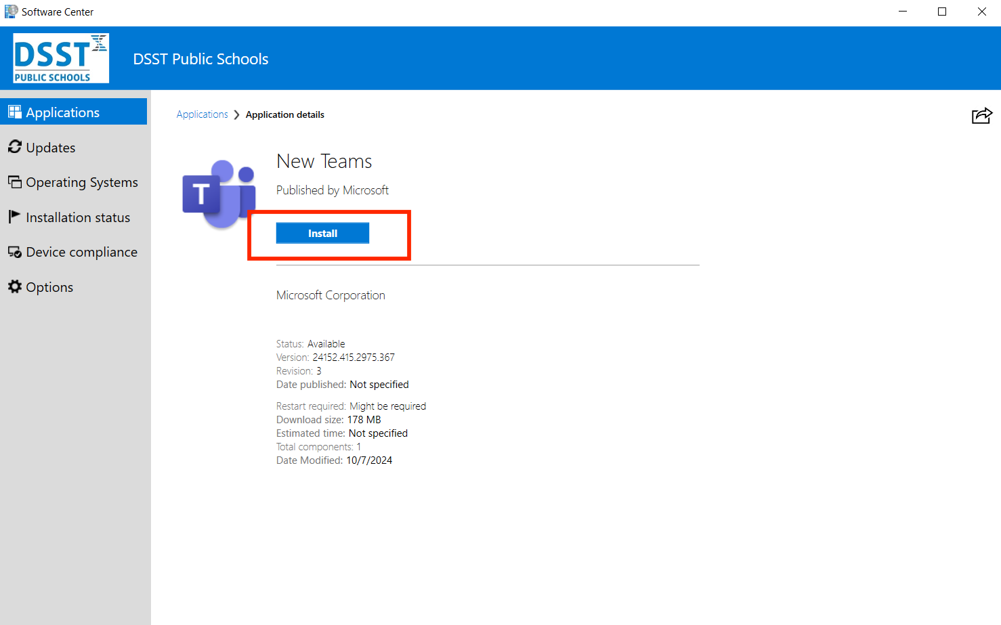
Task: Click the New Teams title
Action: 324,161
